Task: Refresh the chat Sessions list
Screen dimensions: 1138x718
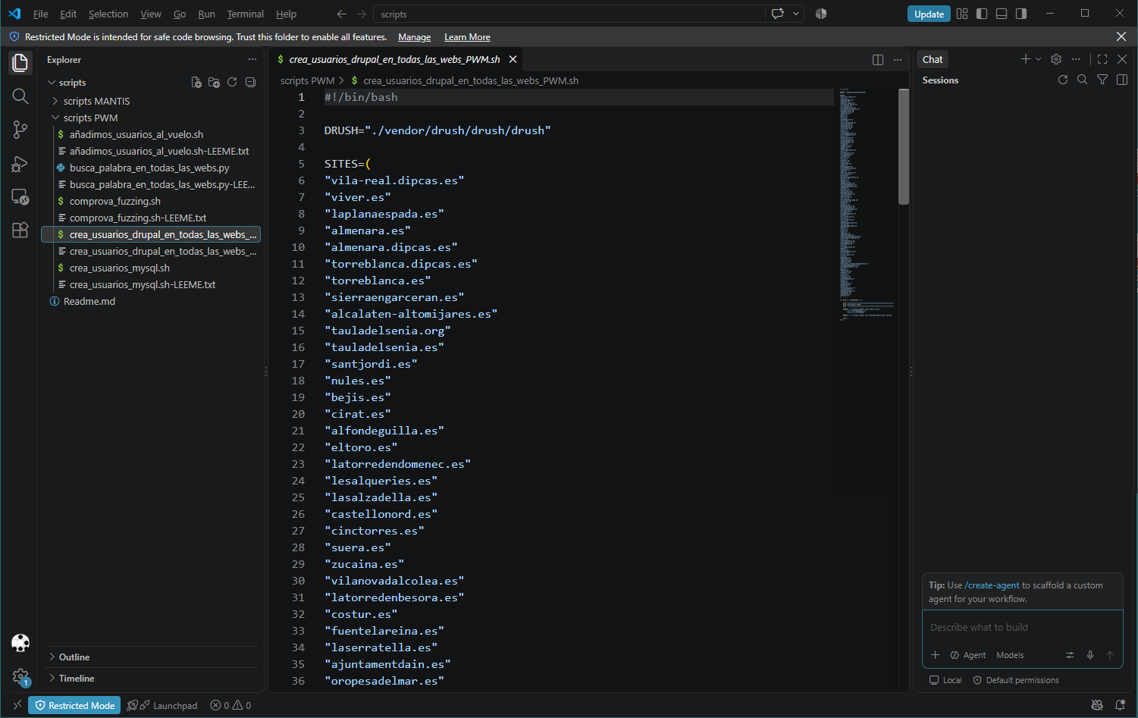Action: [x=1063, y=80]
